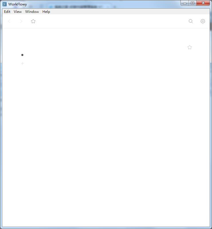Image resolution: width=212 pixels, height=229 pixels.
Task: Open the Edit menu
Action: click(x=7, y=12)
